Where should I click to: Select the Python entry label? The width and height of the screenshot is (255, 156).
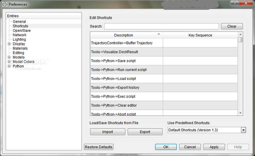(x=18, y=66)
